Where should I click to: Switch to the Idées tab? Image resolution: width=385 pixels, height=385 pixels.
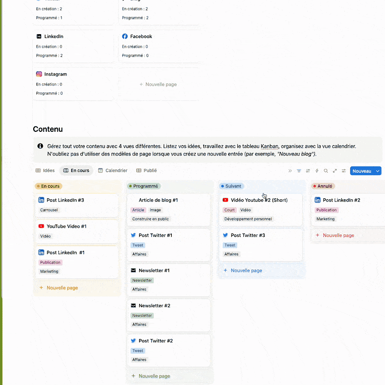pos(45,170)
